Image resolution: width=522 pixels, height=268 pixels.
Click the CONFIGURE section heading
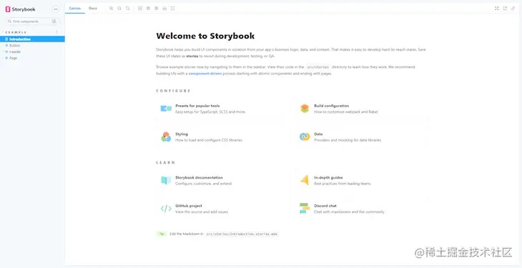point(173,91)
